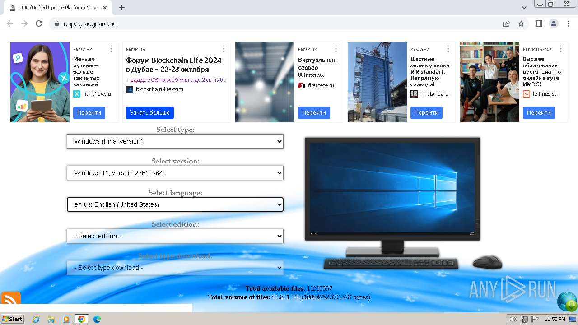Click the address bar URL

91,23
